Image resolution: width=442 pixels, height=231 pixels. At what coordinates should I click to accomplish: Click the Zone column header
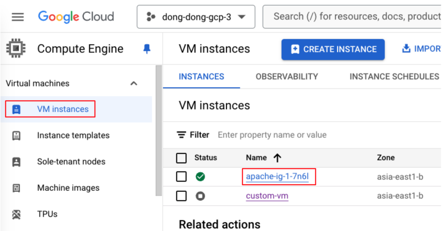[x=385, y=158]
